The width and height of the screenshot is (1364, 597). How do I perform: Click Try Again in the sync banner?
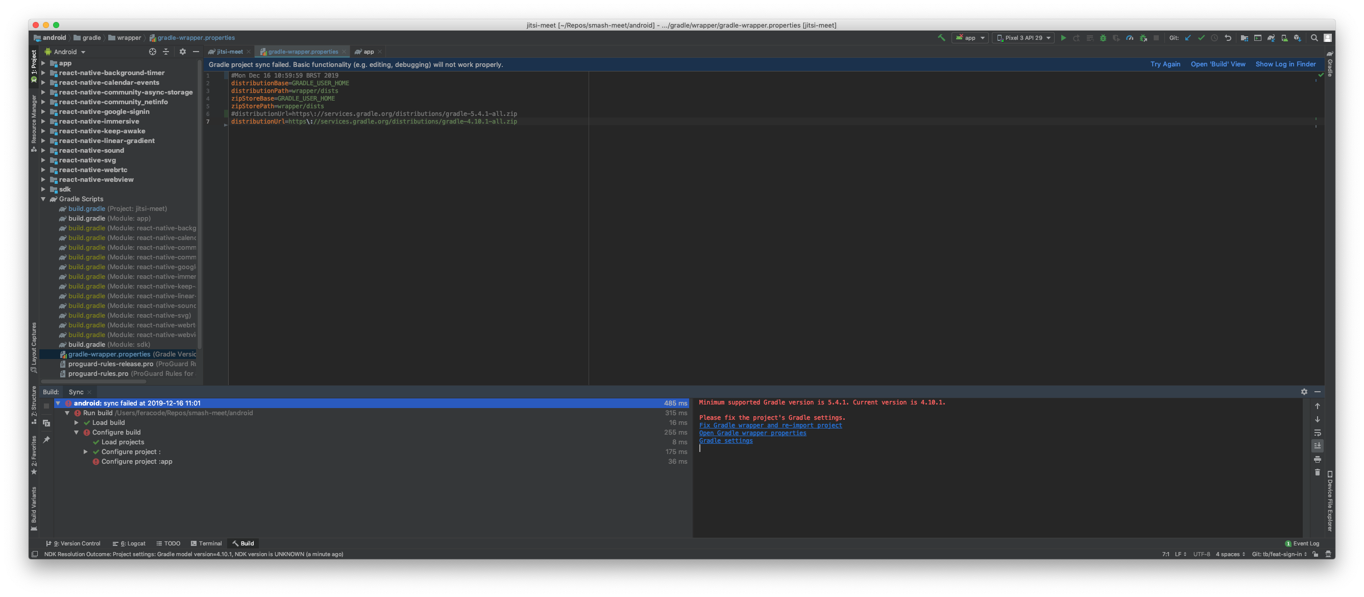click(1165, 64)
